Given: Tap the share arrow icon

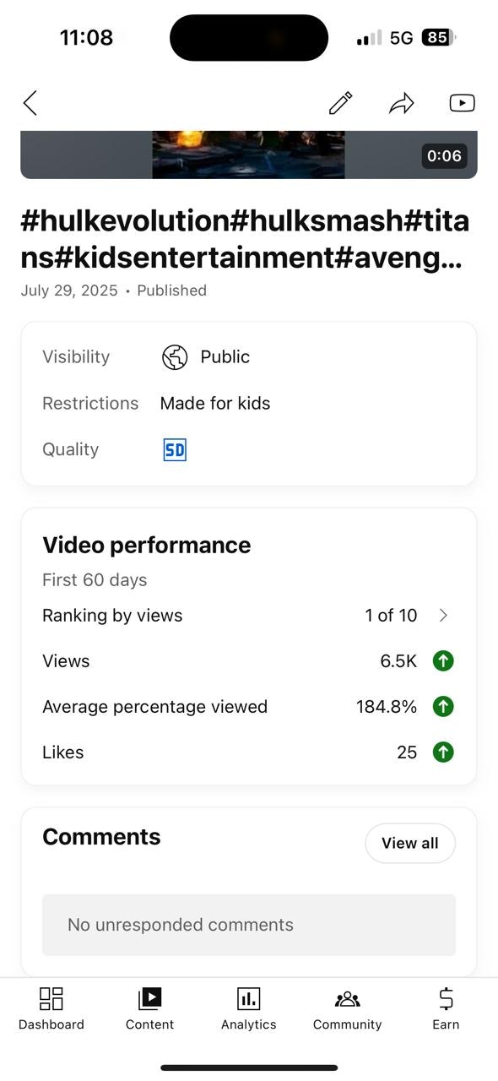Looking at the screenshot, I should [402, 102].
